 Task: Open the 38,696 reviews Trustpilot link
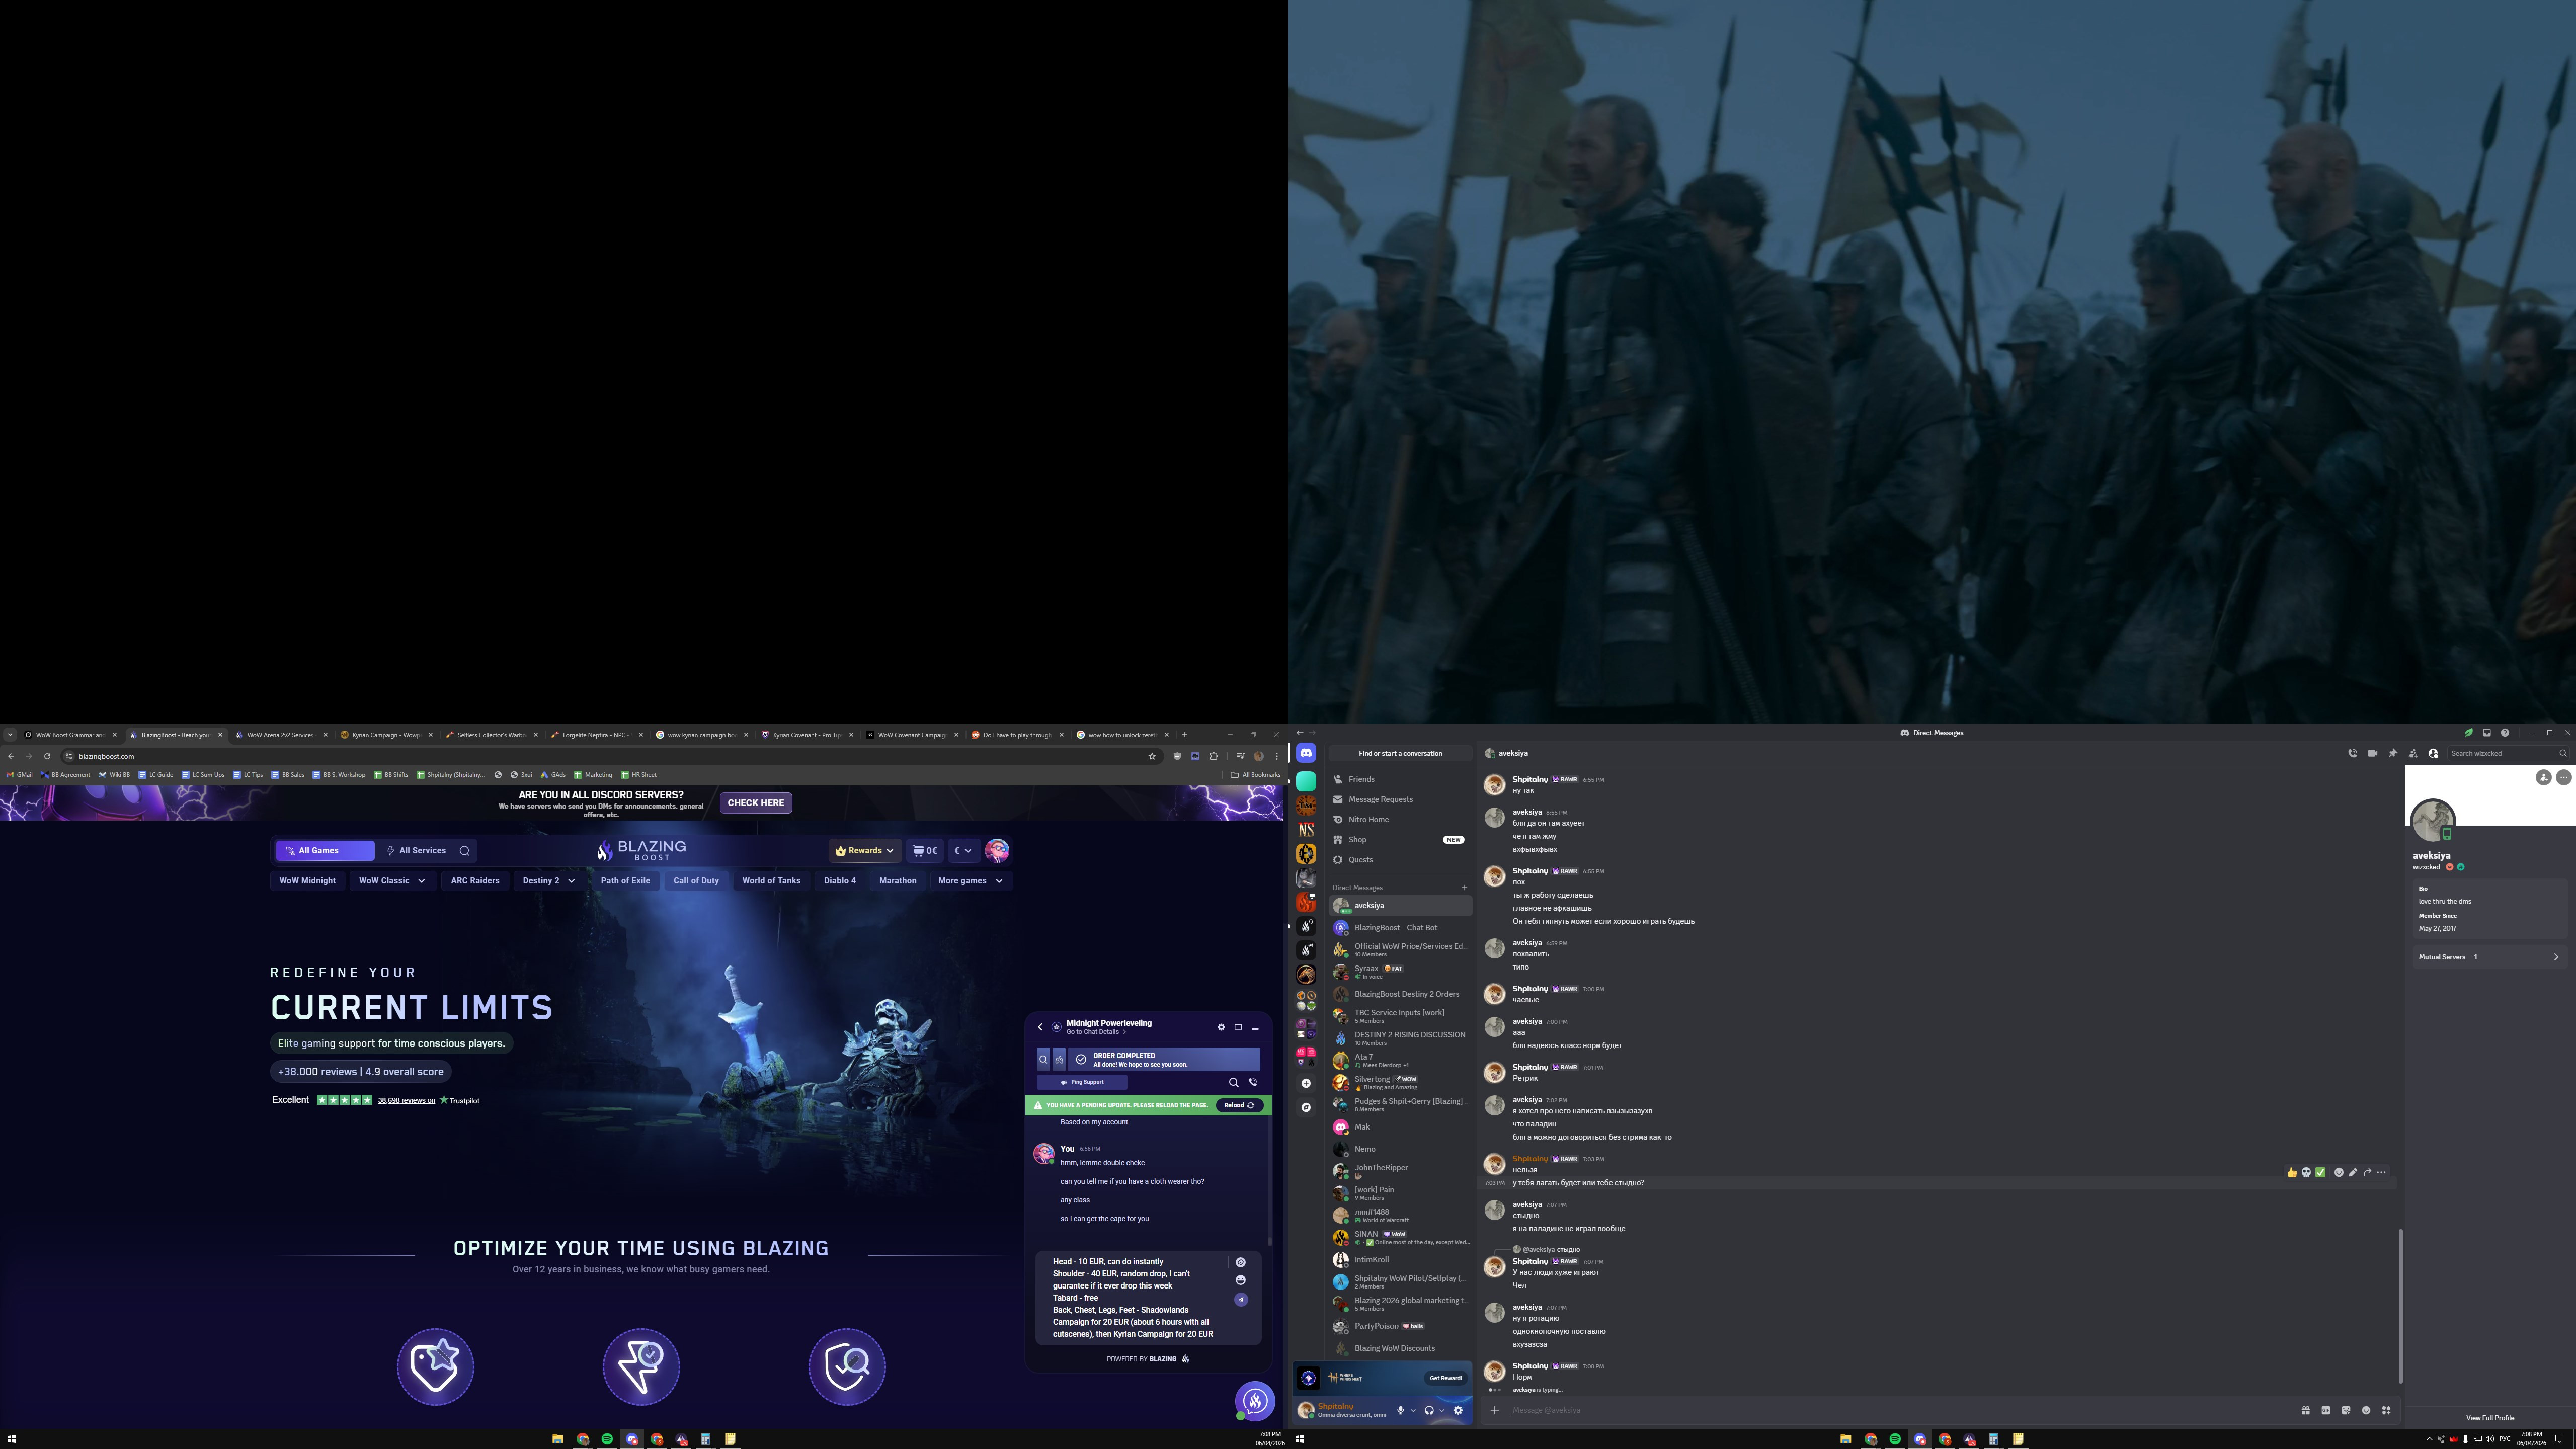click(x=406, y=1101)
